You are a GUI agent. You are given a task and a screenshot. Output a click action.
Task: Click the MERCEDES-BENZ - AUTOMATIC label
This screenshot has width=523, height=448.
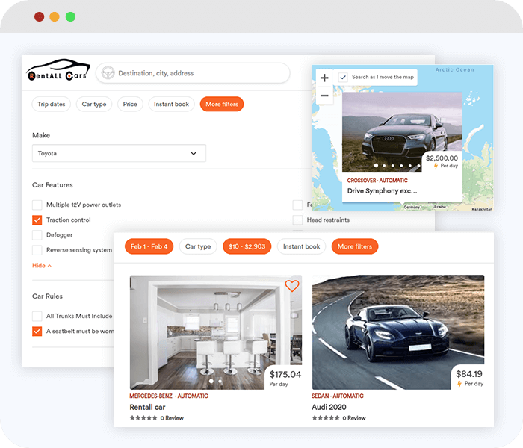coord(169,396)
